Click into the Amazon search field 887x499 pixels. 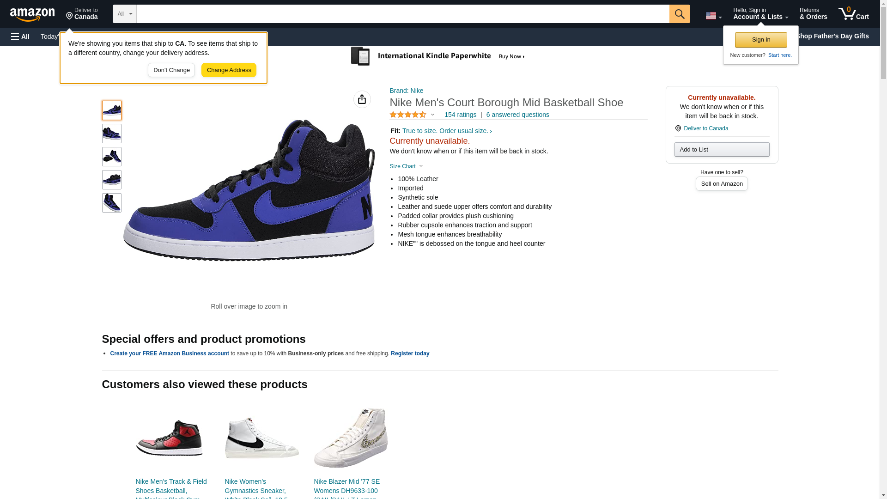(402, 14)
